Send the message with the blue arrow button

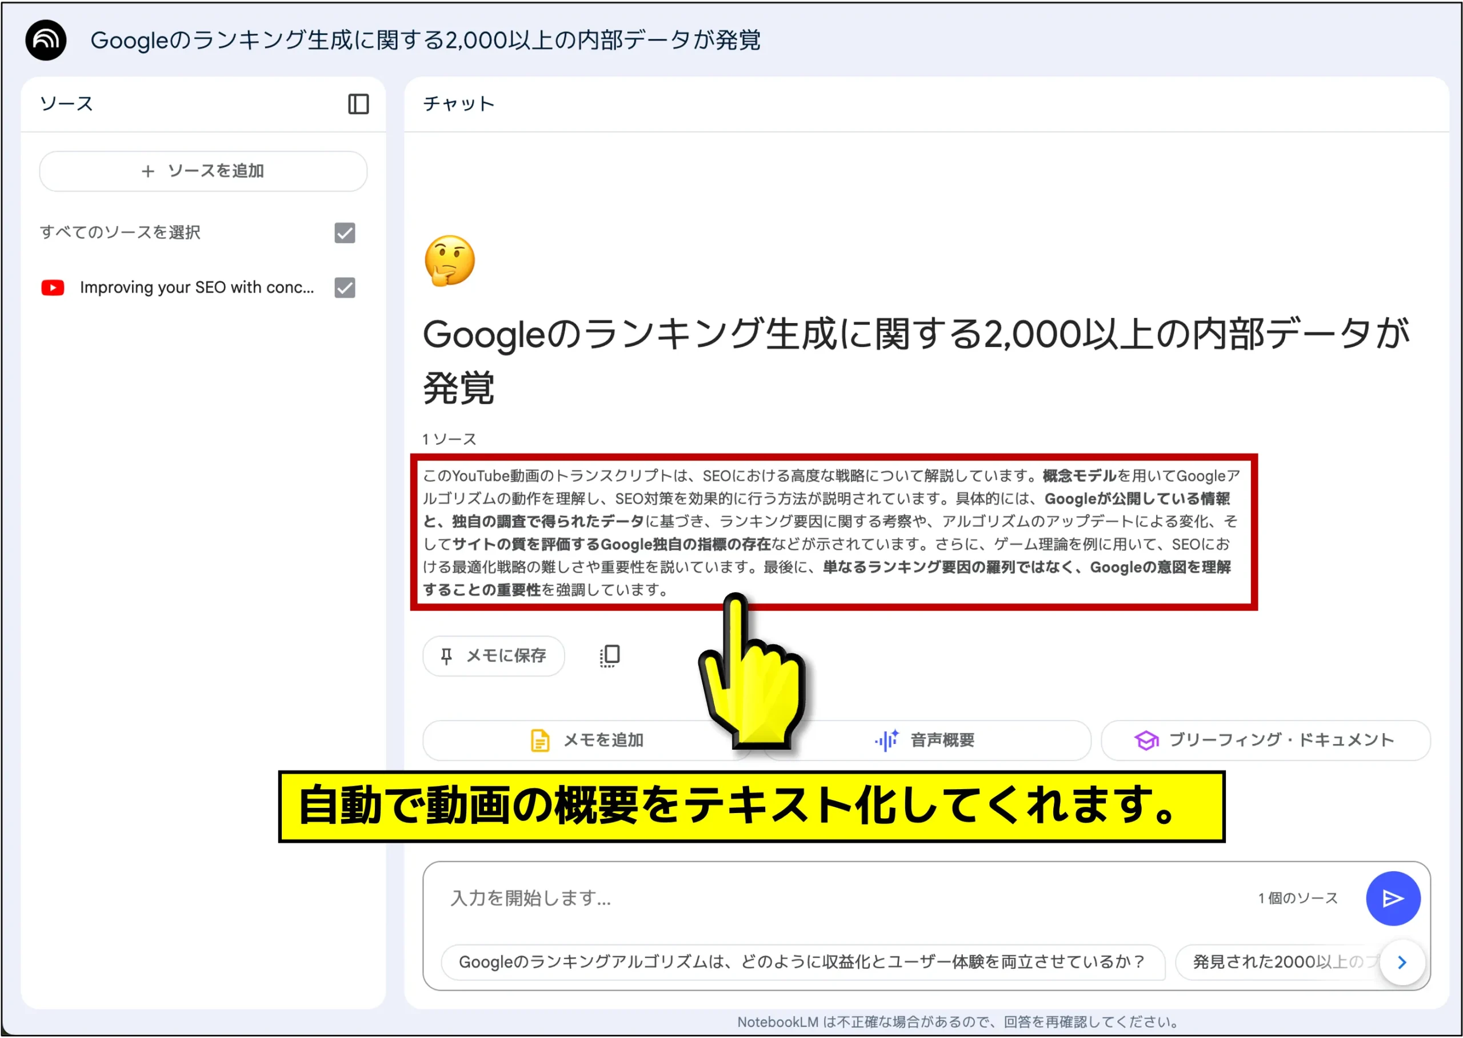1393,898
